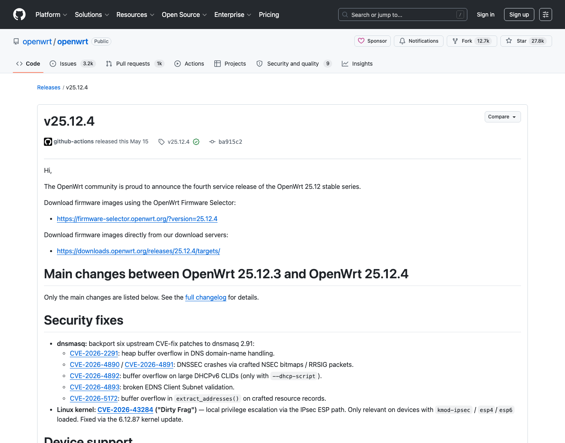Open the Projects tab
This screenshot has height=443, width=565.
pos(230,64)
